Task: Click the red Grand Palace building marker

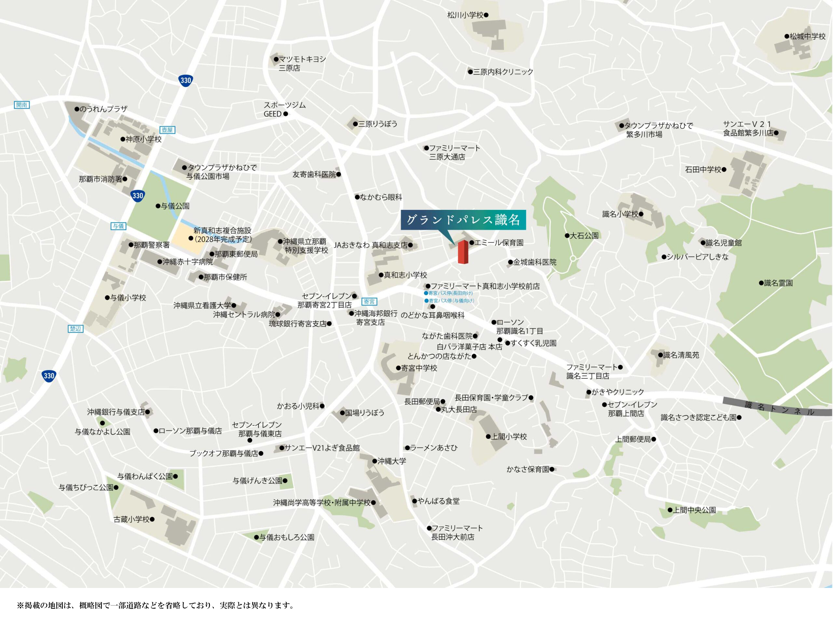Action: [463, 252]
